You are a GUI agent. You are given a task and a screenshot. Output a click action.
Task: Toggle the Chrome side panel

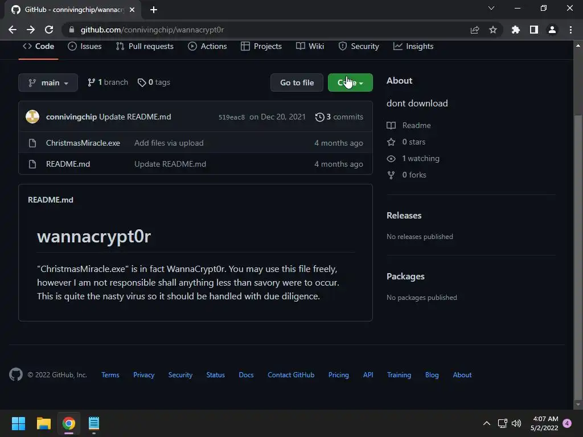point(534,30)
